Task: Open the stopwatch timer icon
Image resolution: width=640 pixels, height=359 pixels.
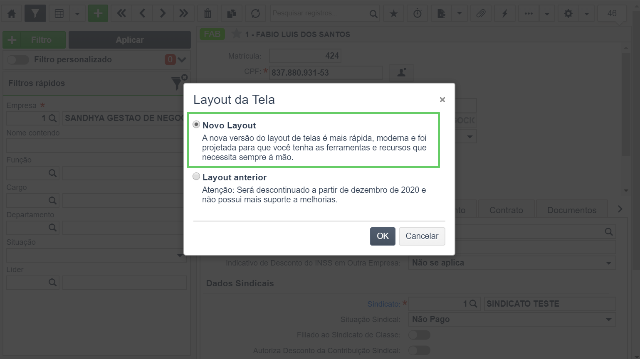Action: [417, 13]
